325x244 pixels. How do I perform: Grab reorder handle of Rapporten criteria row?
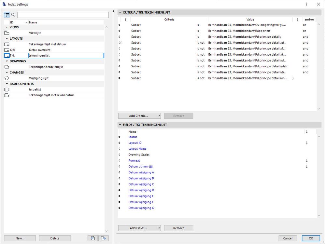pyautogui.click(x=119, y=31)
